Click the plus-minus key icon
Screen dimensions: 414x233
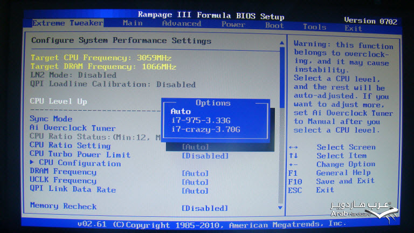tap(293, 165)
